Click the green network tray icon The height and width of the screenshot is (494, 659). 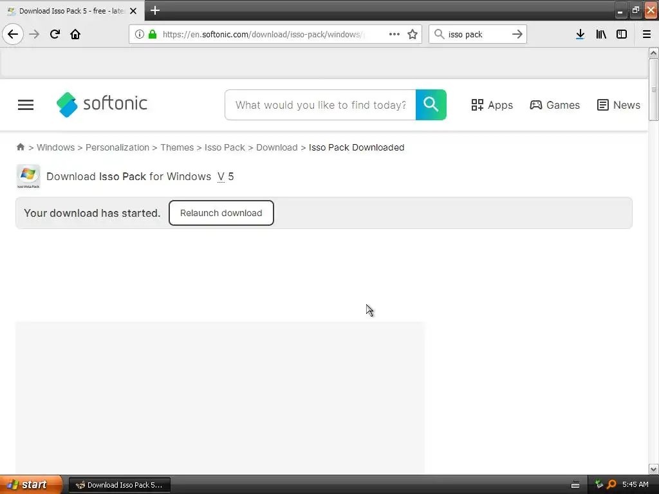click(599, 484)
